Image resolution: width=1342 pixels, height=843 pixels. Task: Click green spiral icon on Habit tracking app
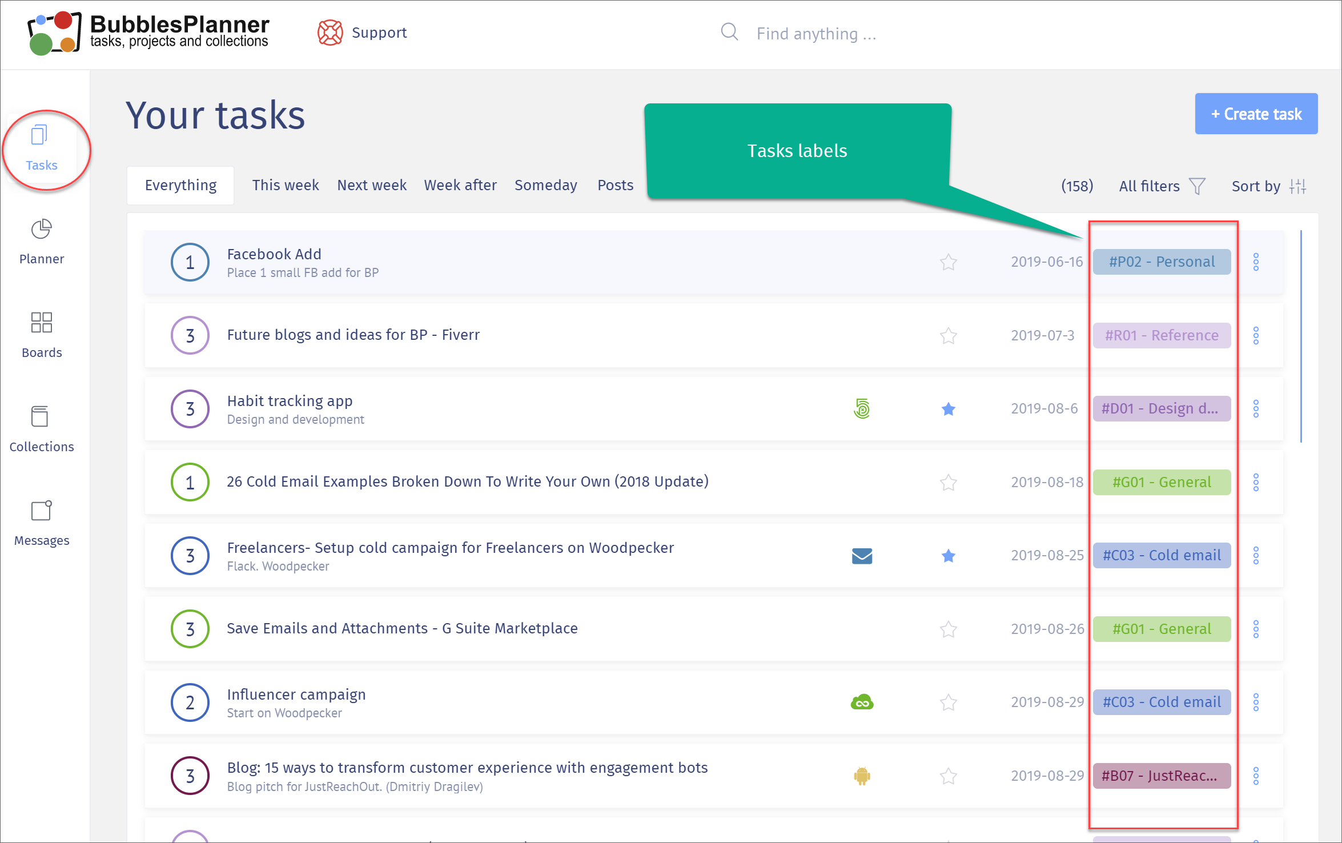point(862,408)
